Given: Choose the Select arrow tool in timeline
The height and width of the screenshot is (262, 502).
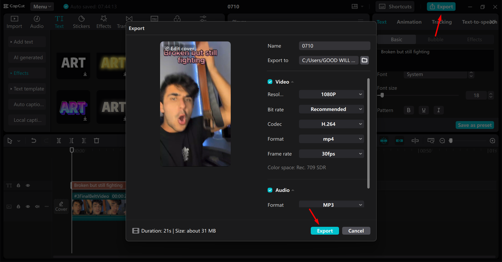Looking at the screenshot, I should point(10,141).
